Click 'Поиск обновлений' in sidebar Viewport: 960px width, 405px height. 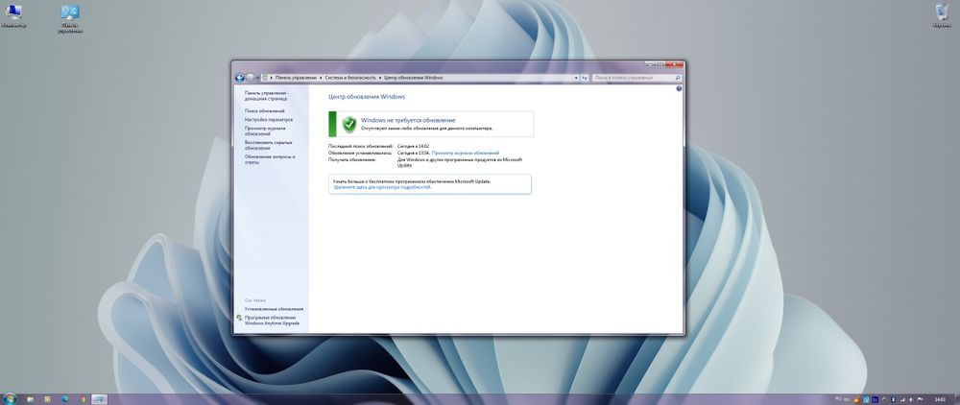tap(265, 110)
